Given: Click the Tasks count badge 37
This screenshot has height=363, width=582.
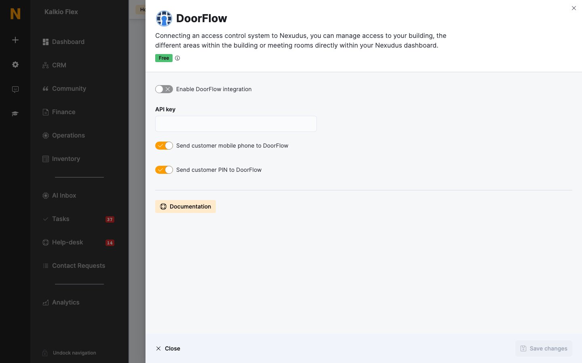Looking at the screenshot, I should 110,219.
